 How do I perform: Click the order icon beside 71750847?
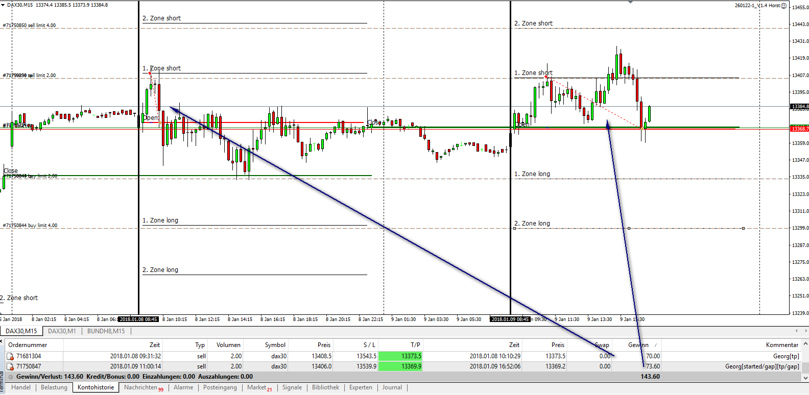(x=10, y=366)
